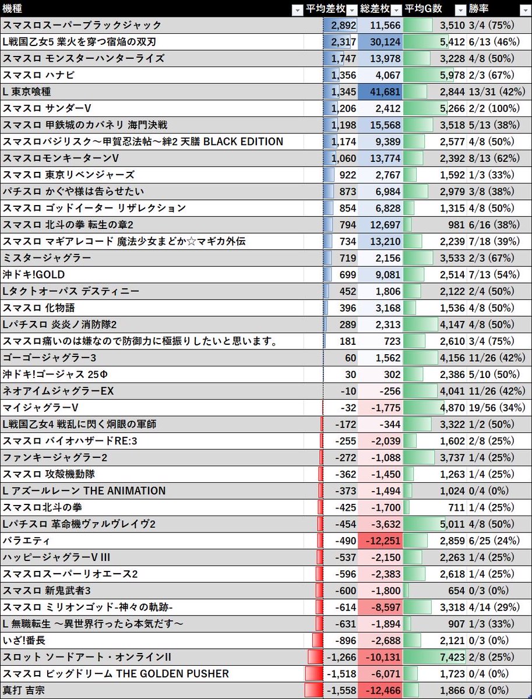Select the バラエティ name cell

152,541
